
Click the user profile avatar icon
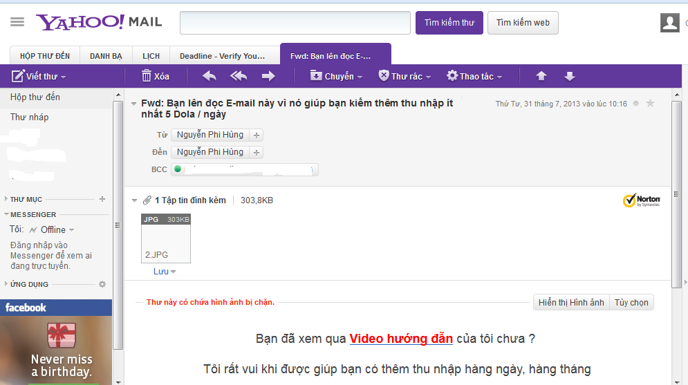pos(669,22)
